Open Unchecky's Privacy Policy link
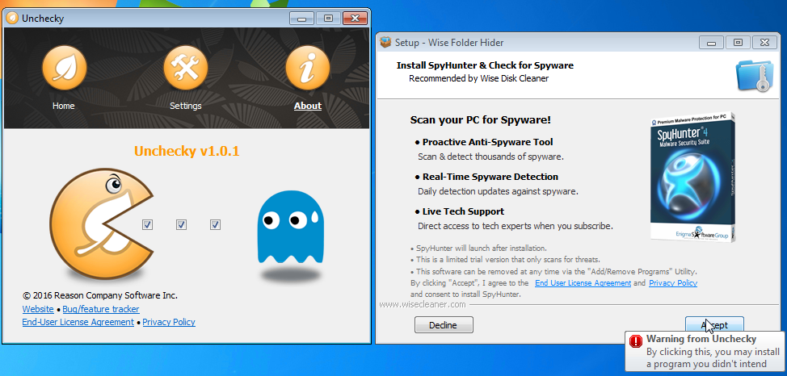787x376 pixels. [169, 323]
